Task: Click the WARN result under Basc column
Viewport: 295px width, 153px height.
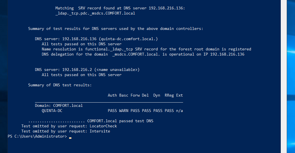Action: coord(123,111)
